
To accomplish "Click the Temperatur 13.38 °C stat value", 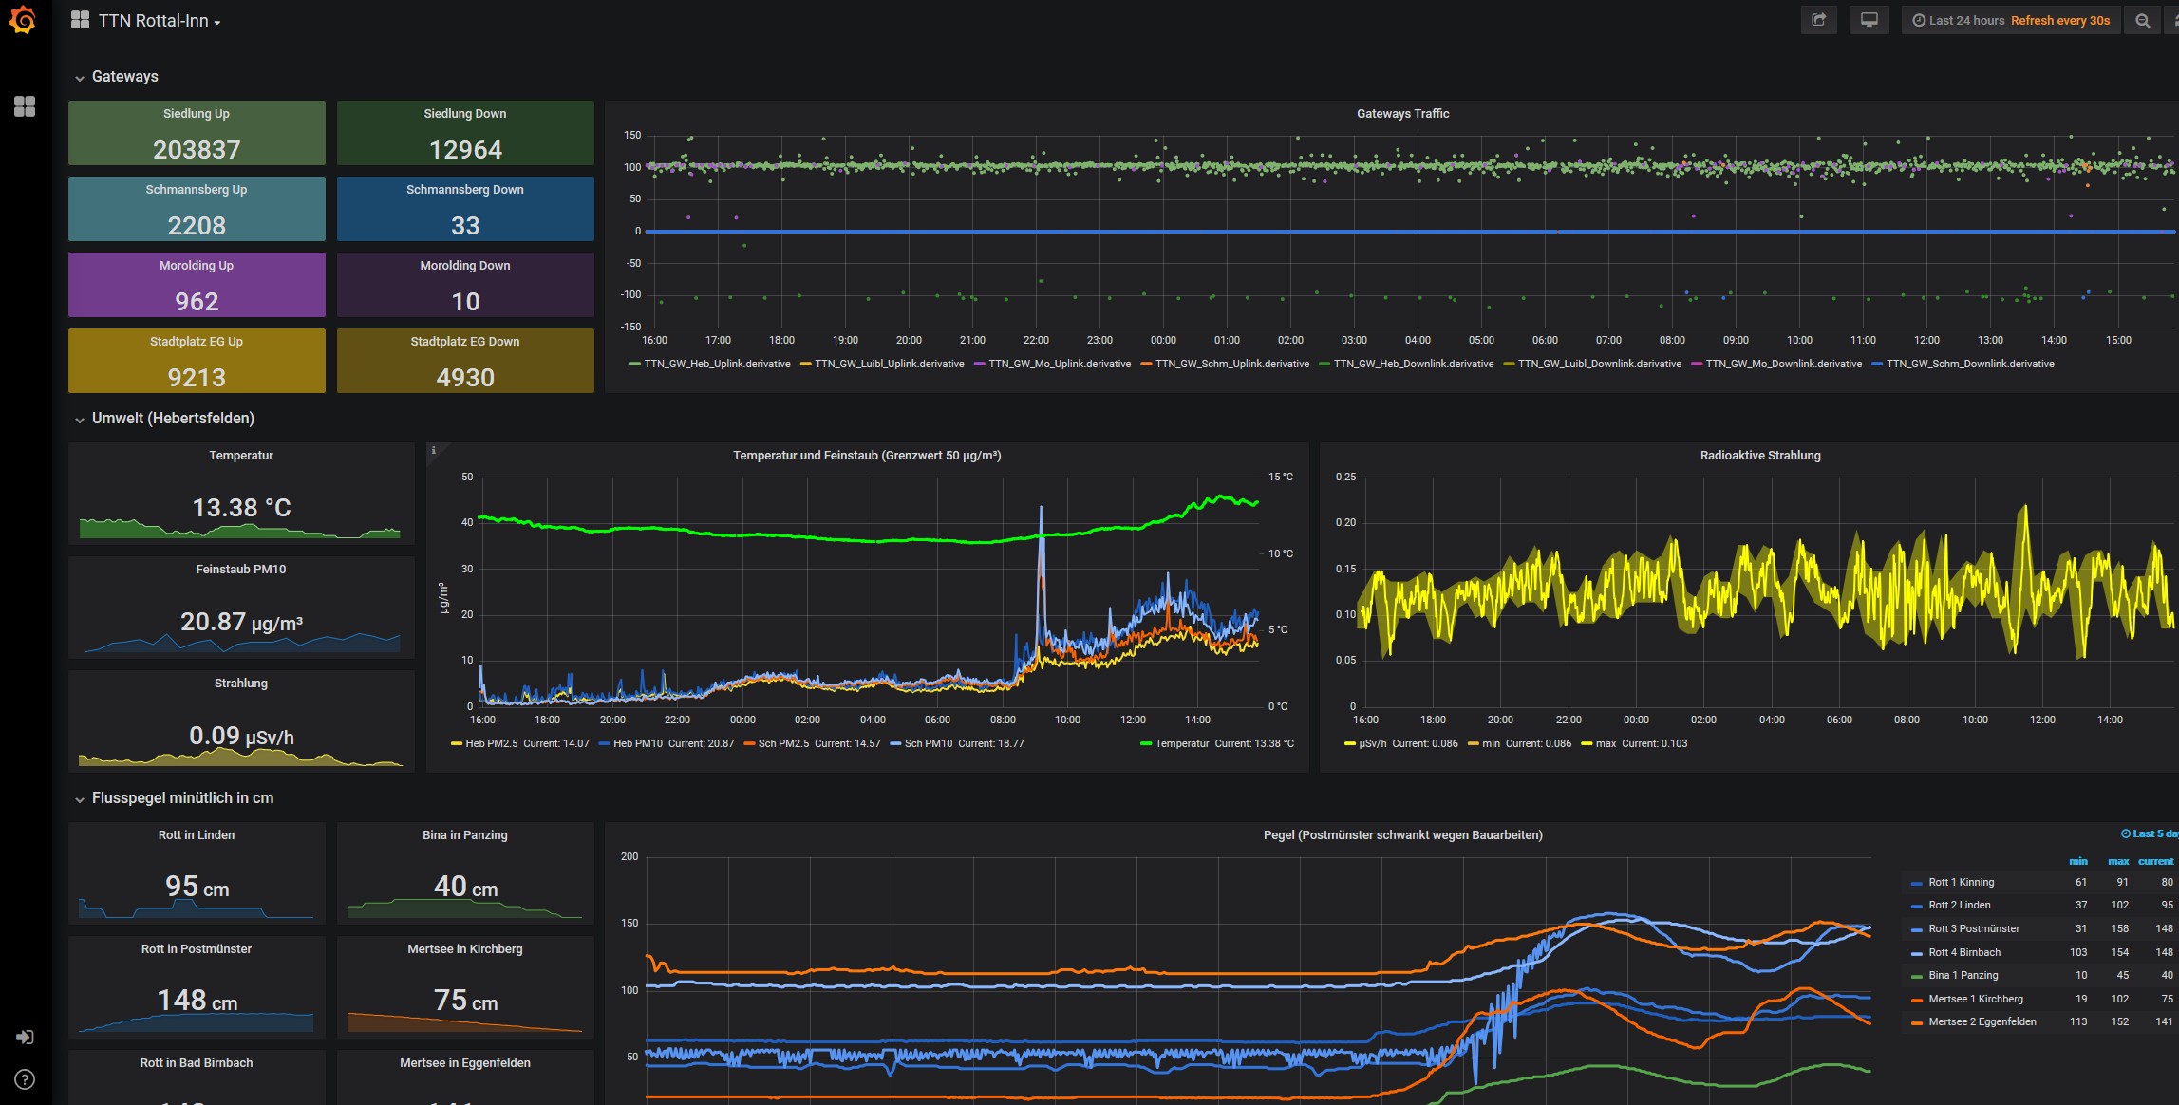I will pyautogui.click(x=241, y=508).
